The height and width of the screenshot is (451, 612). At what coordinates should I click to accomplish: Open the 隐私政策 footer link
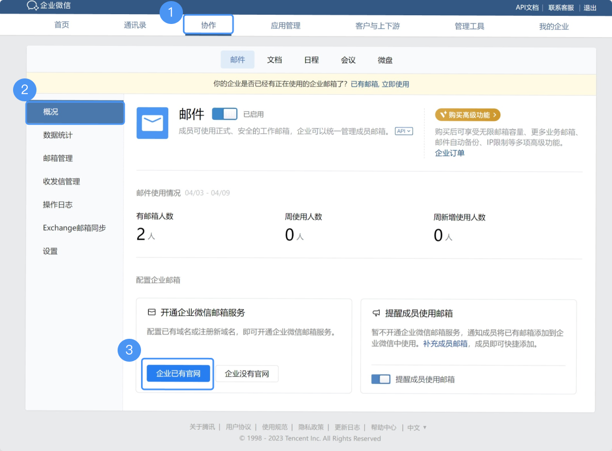311,427
